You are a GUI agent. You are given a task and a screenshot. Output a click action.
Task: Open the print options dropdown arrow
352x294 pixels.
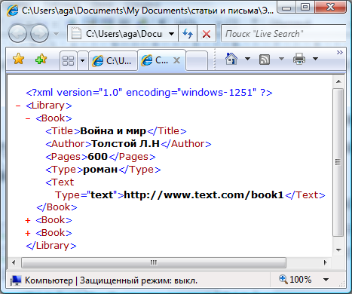coord(316,59)
